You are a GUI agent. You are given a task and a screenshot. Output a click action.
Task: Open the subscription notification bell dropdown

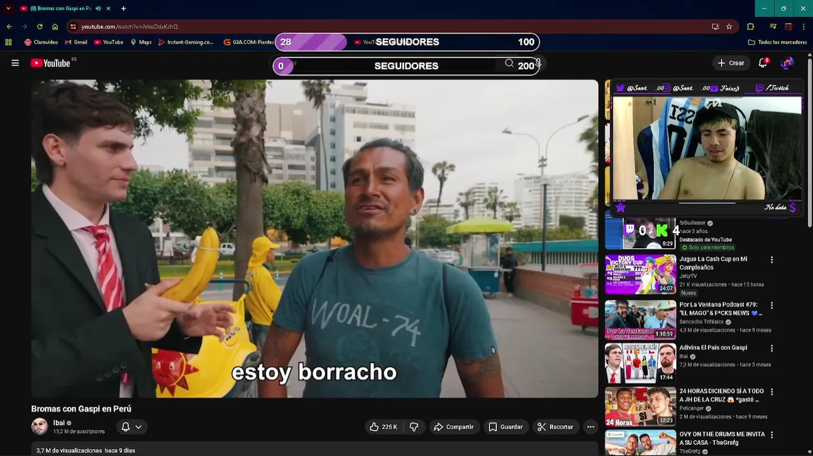pos(131,427)
